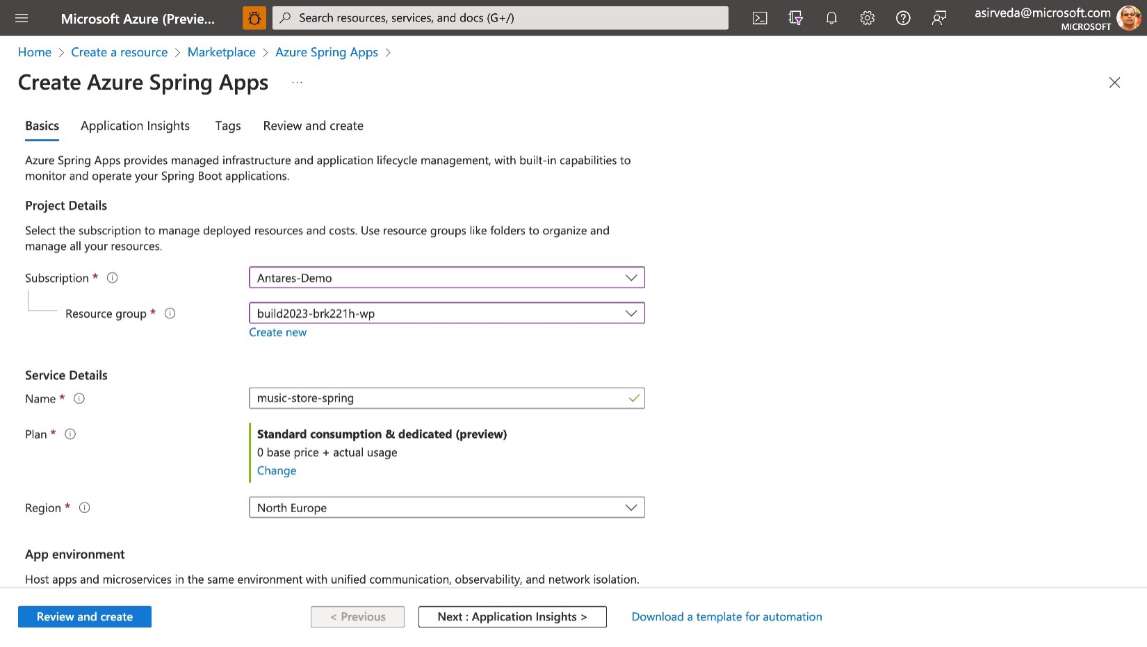Click Create new resource group link
This screenshot has width=1147, height=647.
click(x=277, y=332)
